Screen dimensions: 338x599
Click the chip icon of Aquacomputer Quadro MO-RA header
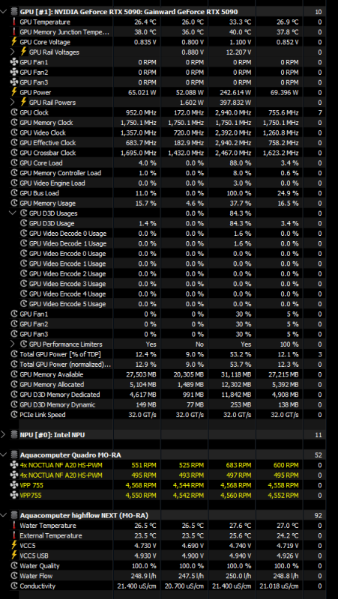[14, 455]
